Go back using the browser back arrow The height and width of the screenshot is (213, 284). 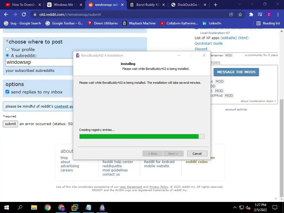tap(6, 14)
